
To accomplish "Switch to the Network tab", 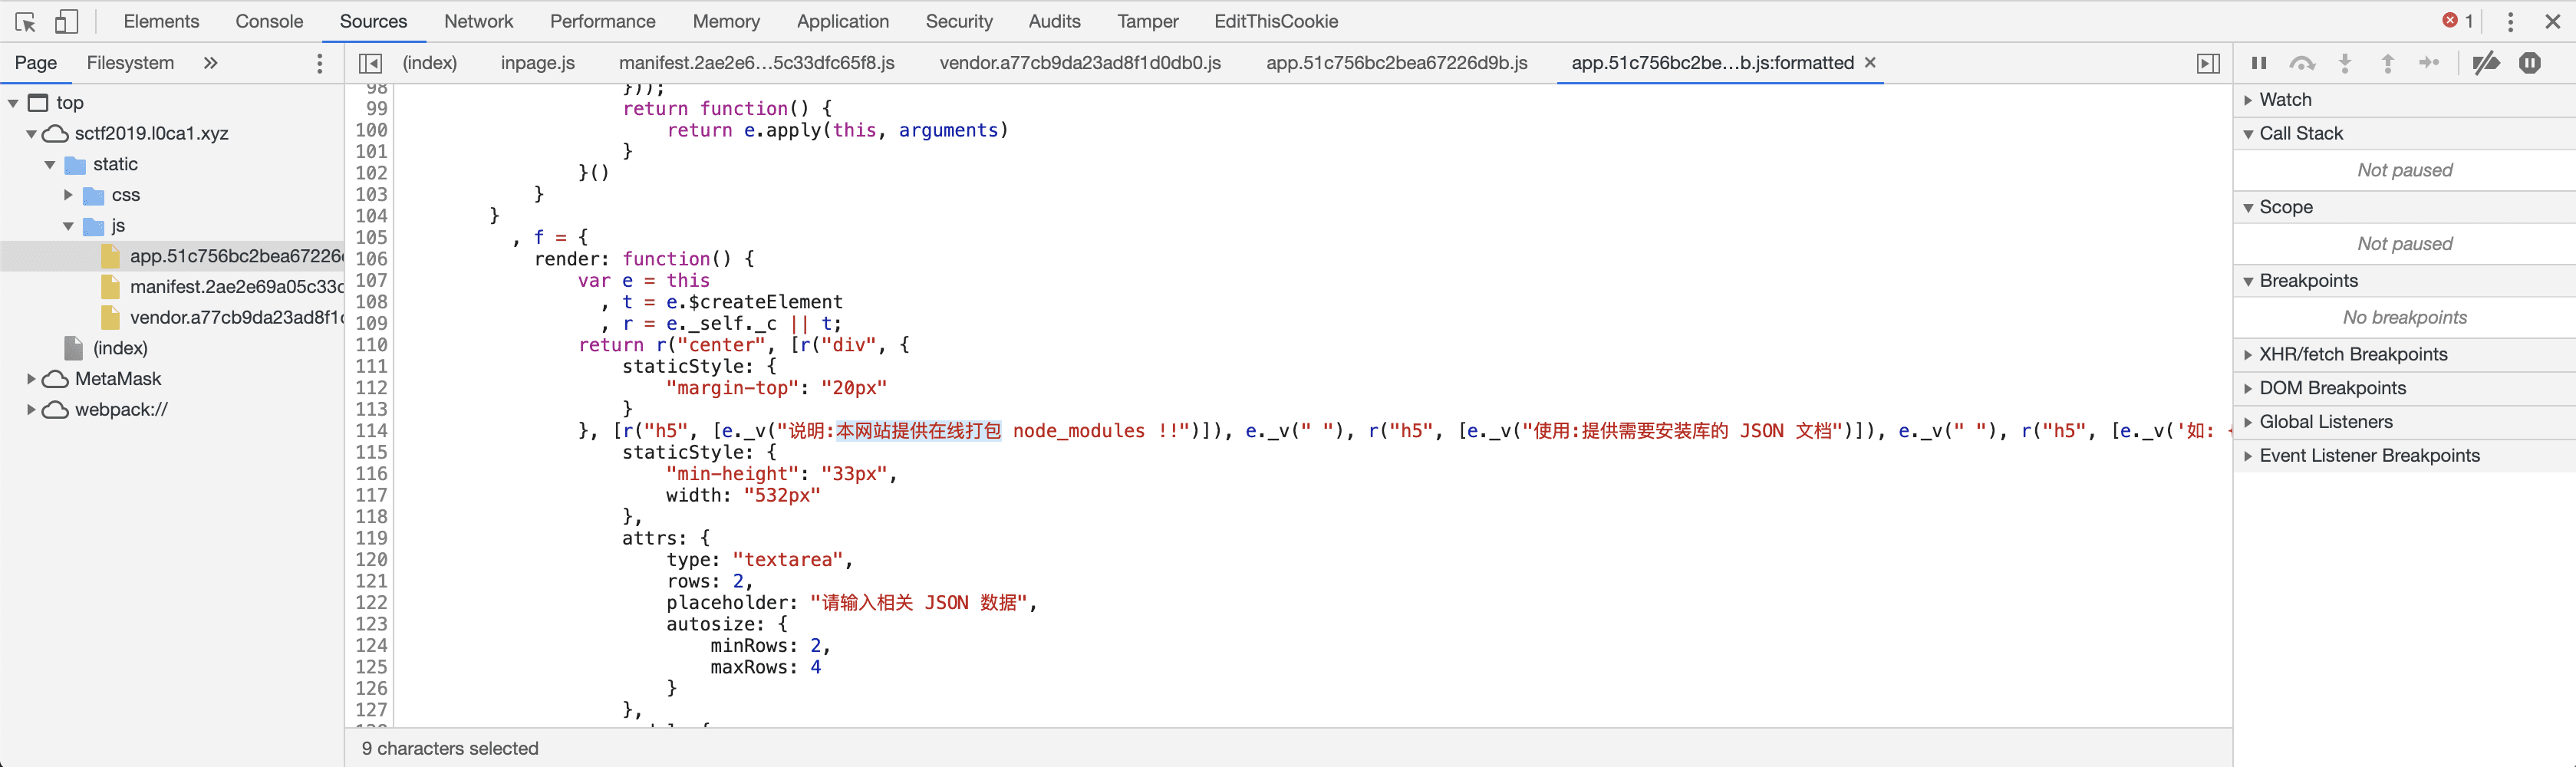I will (x=478, y=21).
